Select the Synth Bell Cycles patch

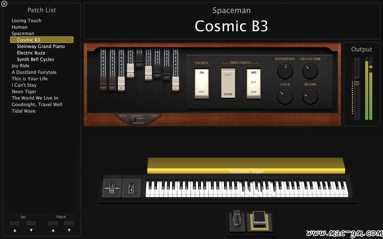[x=35, y=59]
